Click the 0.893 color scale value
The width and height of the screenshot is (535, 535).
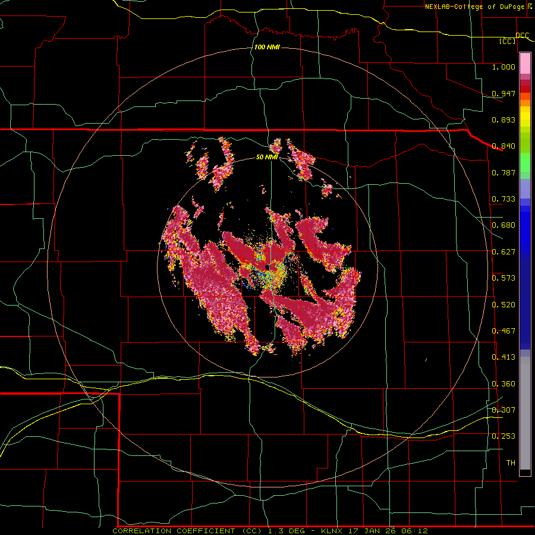pyautogui.click(x=503, y=119)
